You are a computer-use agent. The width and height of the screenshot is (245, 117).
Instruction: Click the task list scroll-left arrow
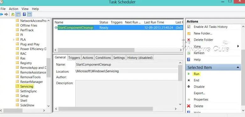[56, 50]
